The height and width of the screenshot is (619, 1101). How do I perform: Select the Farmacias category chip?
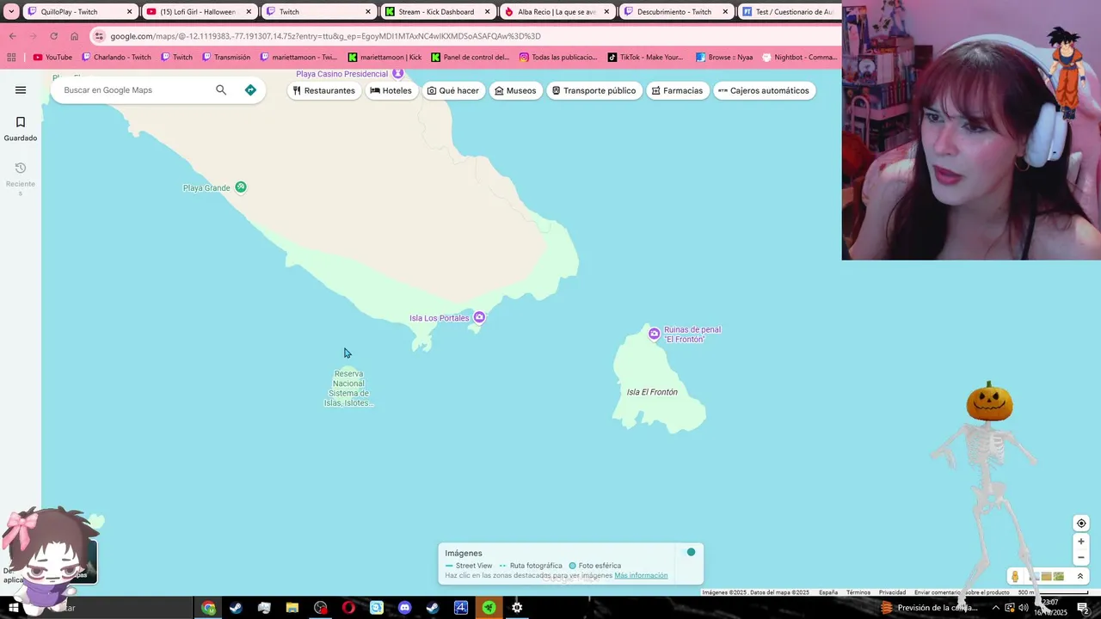coord(677,90)
